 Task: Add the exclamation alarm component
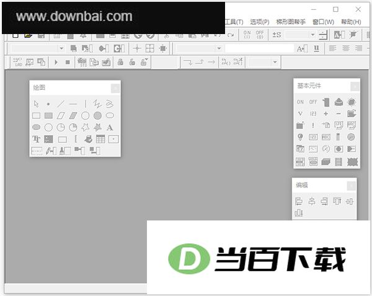pos(313,125)
